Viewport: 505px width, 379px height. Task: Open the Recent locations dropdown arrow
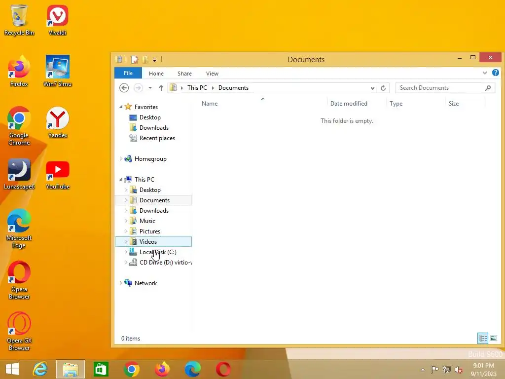[150, 88]
